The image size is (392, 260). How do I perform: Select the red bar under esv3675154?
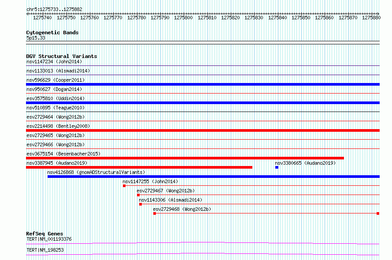pos(185,158)
